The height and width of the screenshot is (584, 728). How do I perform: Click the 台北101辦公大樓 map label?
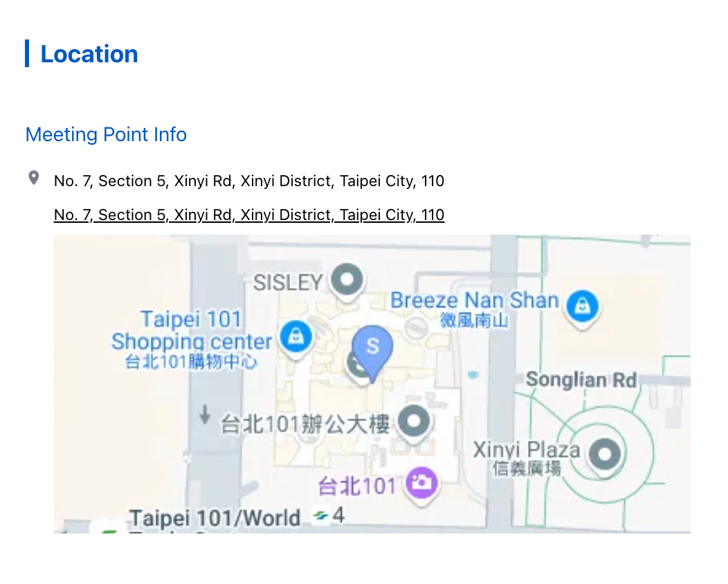tap(305, 424)
